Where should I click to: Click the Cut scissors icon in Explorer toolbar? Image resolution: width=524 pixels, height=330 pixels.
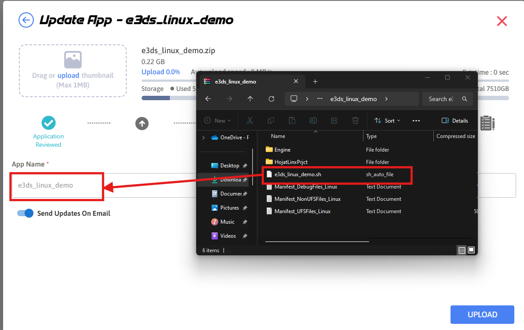250,120
